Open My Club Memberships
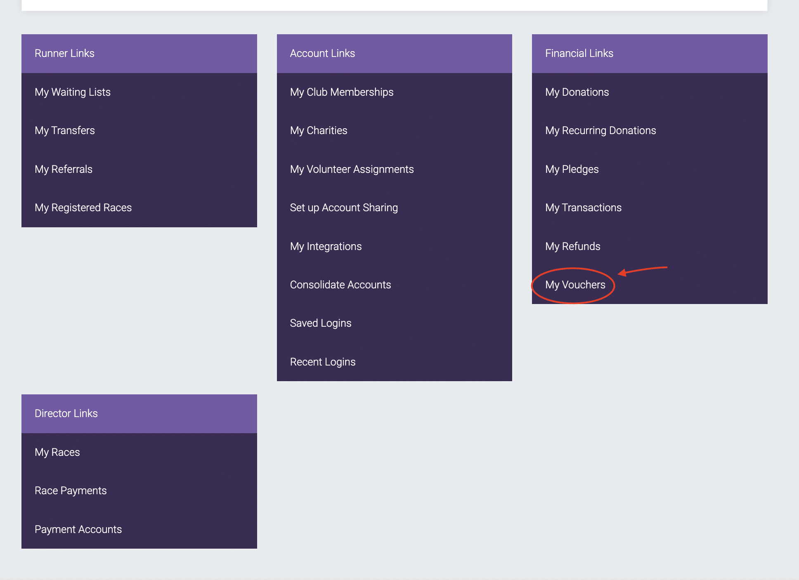Viewport: 799px width, 580px height. coord(342,92)
